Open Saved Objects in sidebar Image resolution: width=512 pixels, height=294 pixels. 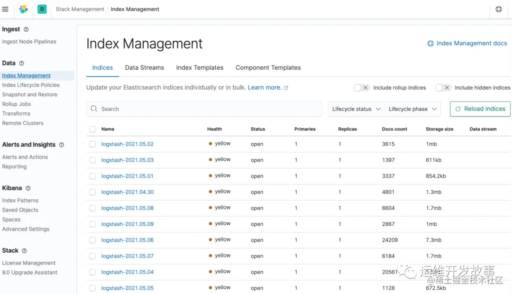[x=20, y=210]
